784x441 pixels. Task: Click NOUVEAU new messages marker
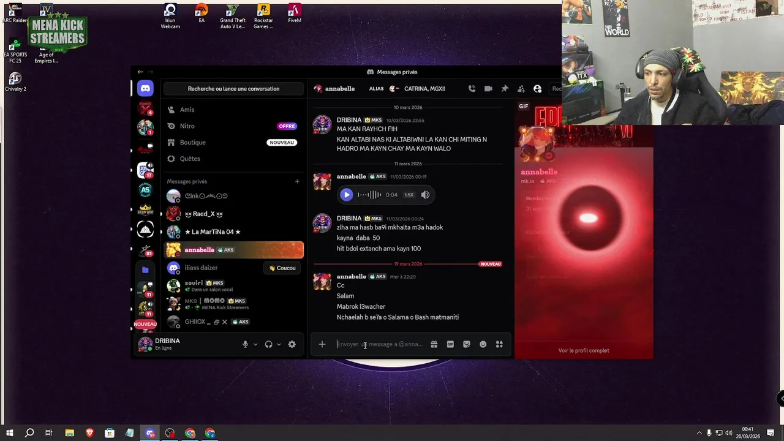point(491,264)
